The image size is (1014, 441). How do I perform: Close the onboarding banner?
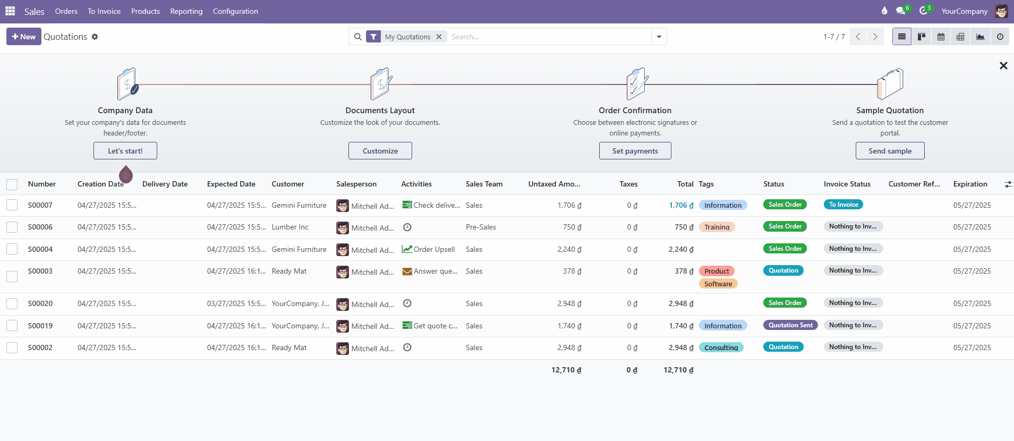(x=1003, y=66)
